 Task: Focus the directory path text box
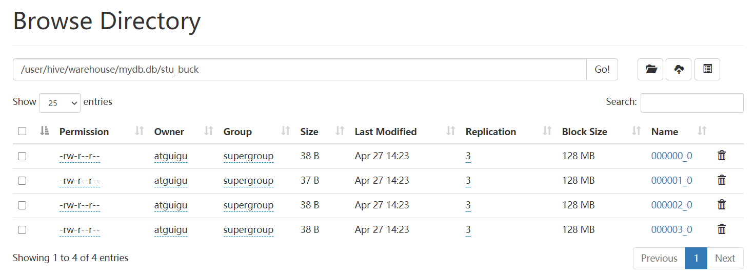[300, 70]
